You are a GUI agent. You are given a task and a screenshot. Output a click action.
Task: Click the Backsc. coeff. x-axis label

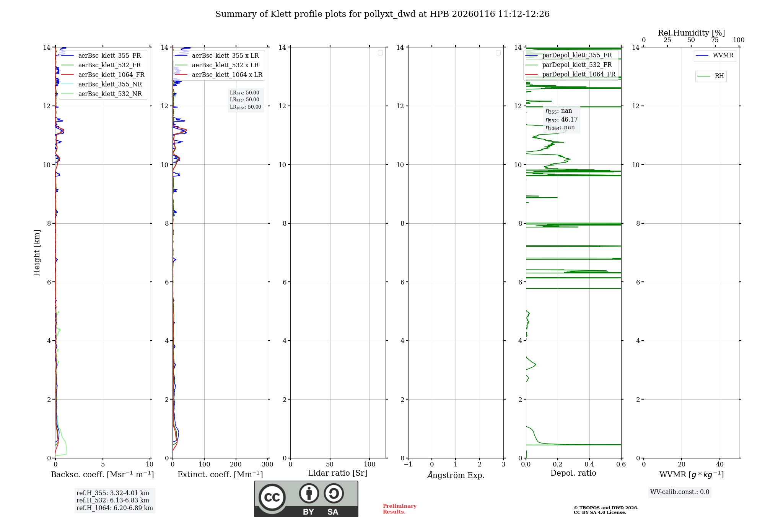102,474
